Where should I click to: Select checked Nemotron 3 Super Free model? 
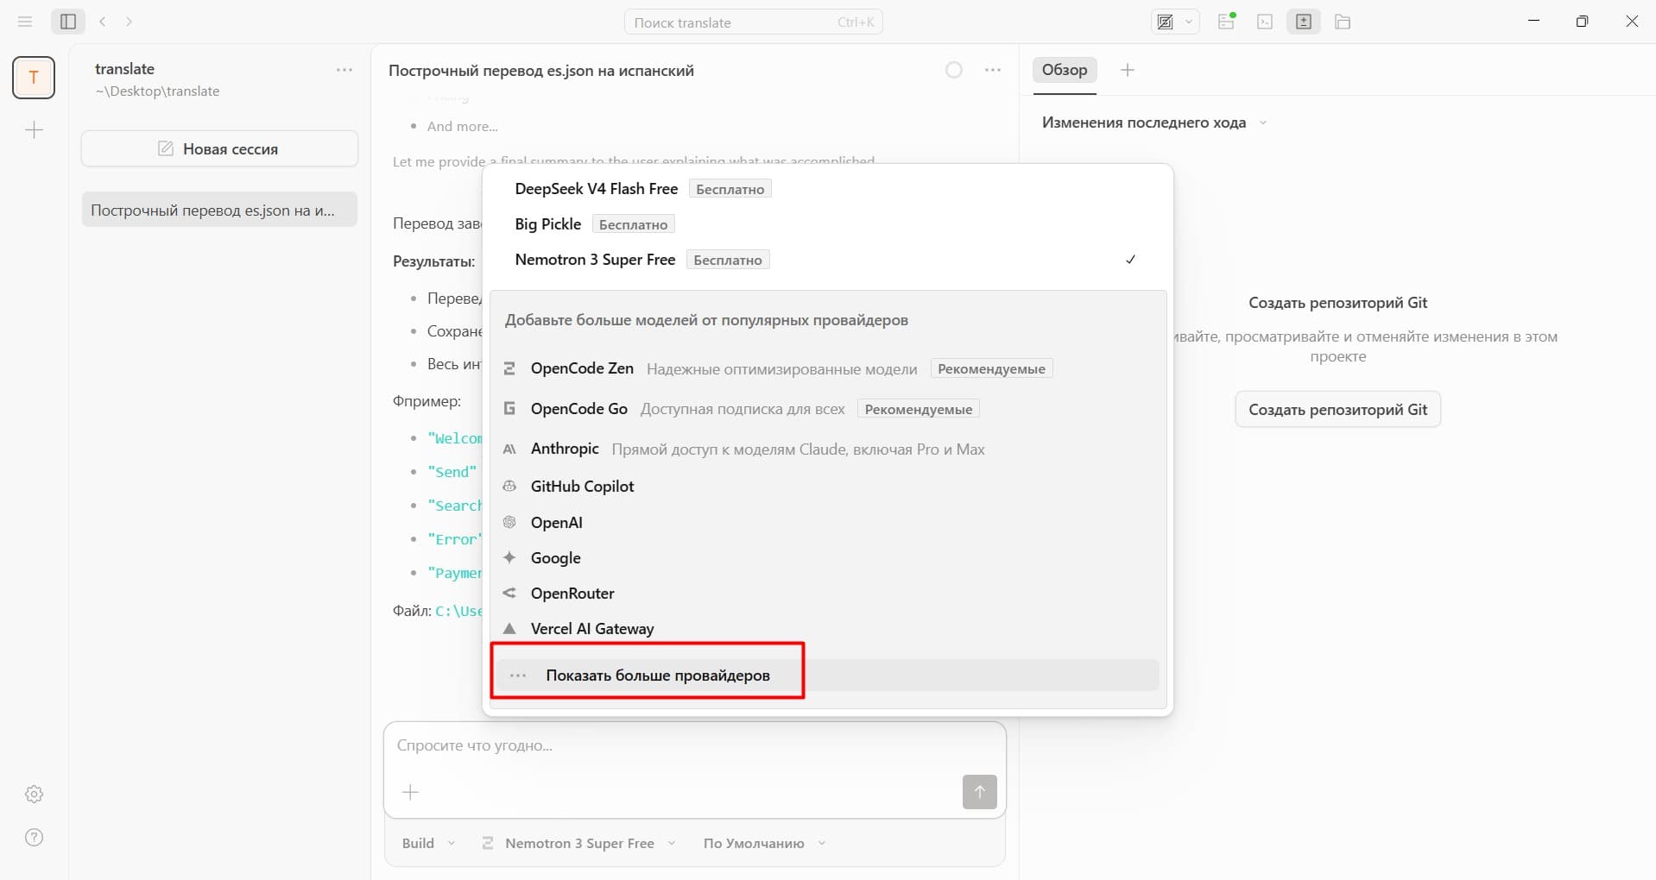(x=827, y=260)
